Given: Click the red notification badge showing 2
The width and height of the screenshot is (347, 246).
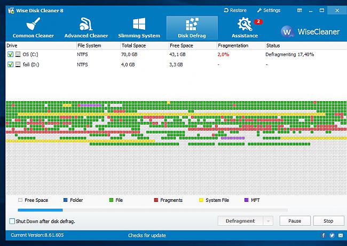Looking at the screenshot, I should coord(258,22).
